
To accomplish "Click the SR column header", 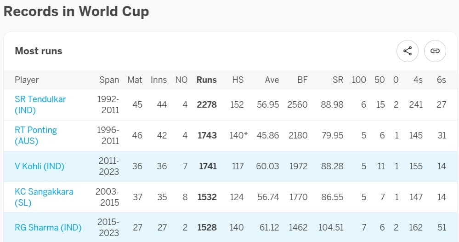I will click(338, 80).
